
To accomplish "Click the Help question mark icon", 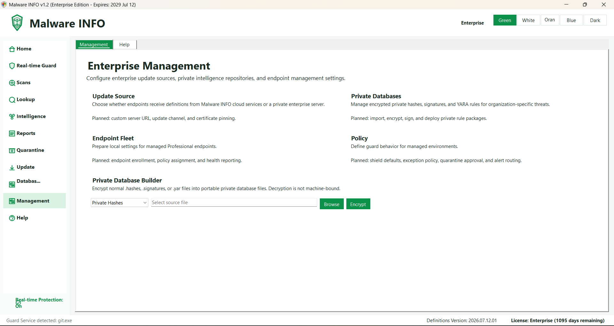I will click(x=12, y=218).
